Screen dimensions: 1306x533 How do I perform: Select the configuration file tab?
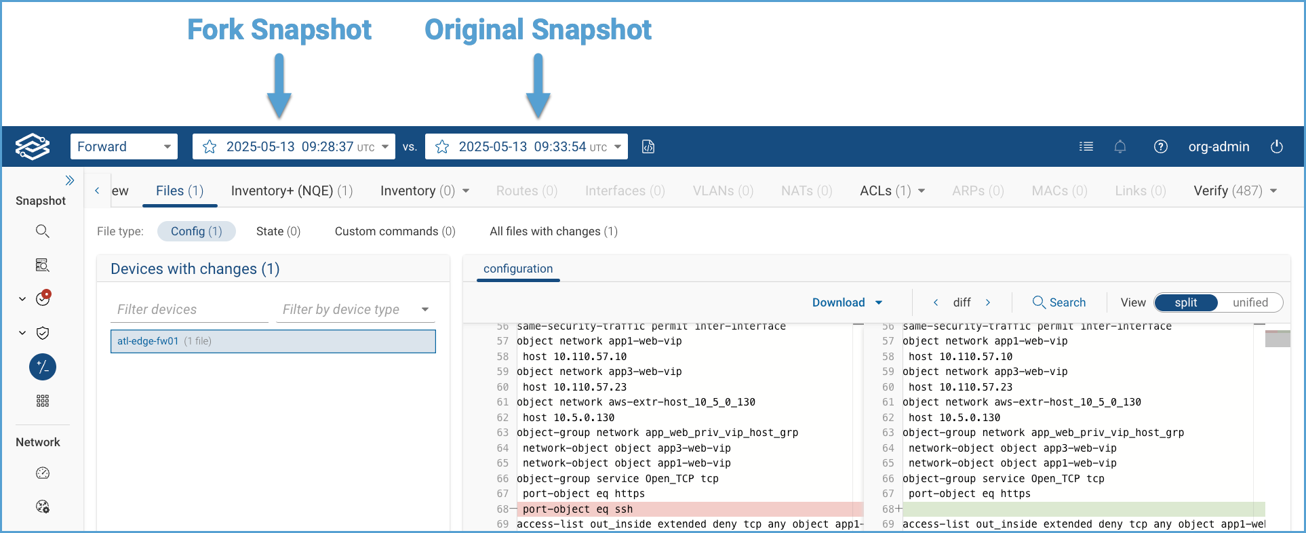[518, 269]
